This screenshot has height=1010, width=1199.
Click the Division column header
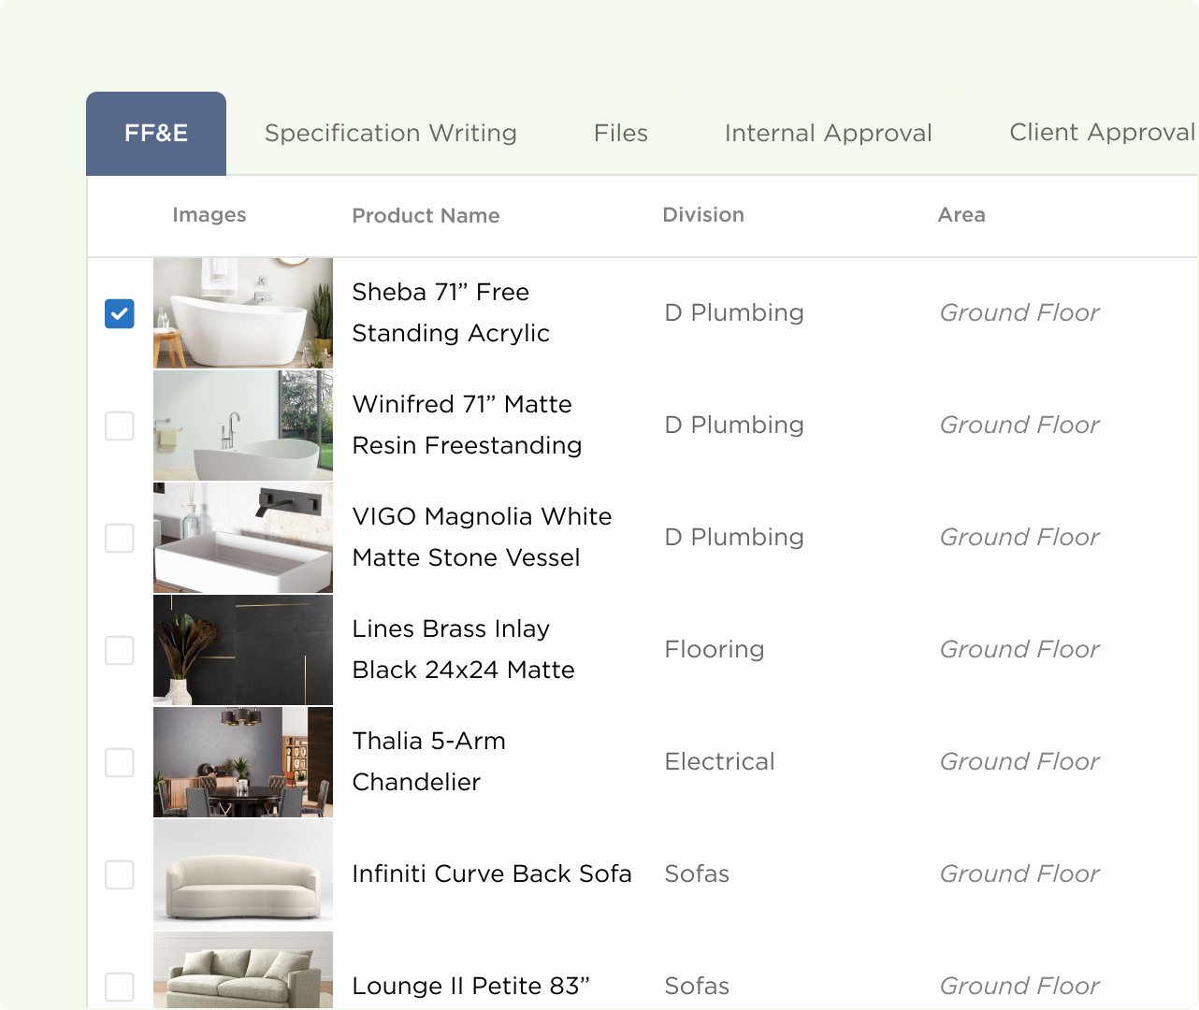(702, 215)
